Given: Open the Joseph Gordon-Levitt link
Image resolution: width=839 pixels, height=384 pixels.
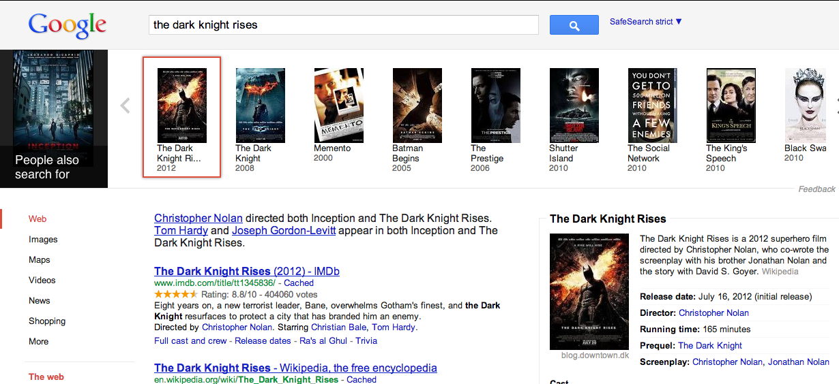Looking at the screenshot, I should [284, 231].
